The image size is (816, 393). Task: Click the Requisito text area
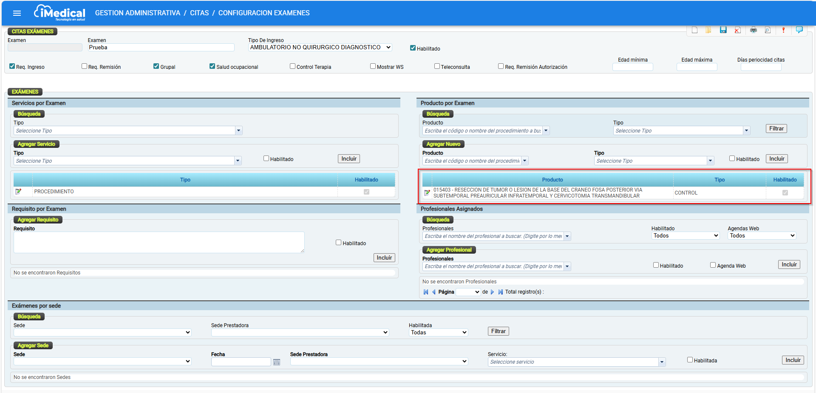[159, 242]
